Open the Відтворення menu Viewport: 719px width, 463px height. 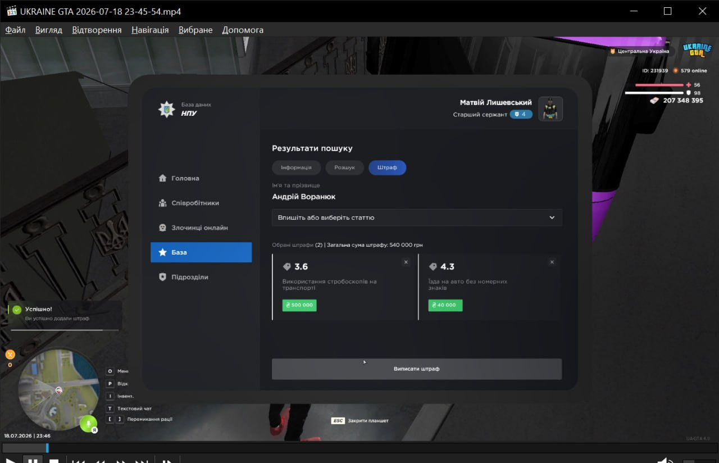[x=97, y=30]
